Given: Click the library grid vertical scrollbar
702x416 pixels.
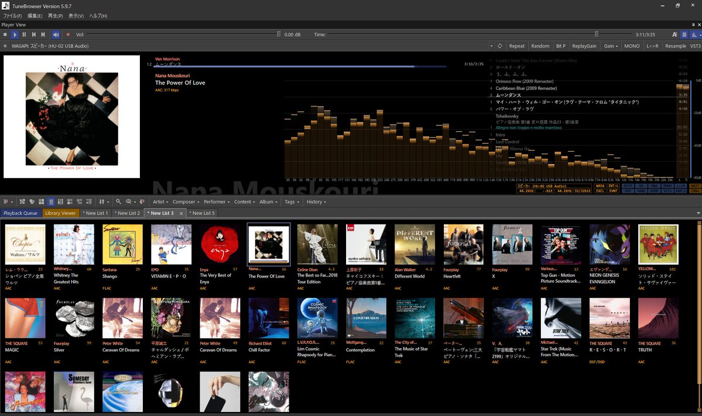Looking at the screenshot, I should (x=700, y=305).
